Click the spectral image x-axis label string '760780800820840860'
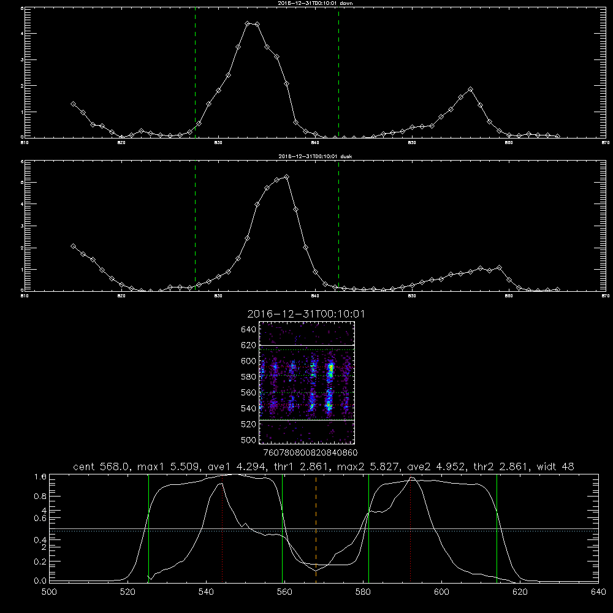Image resolution: width=613 pixels, height=613 pixels. pos(310,453)
